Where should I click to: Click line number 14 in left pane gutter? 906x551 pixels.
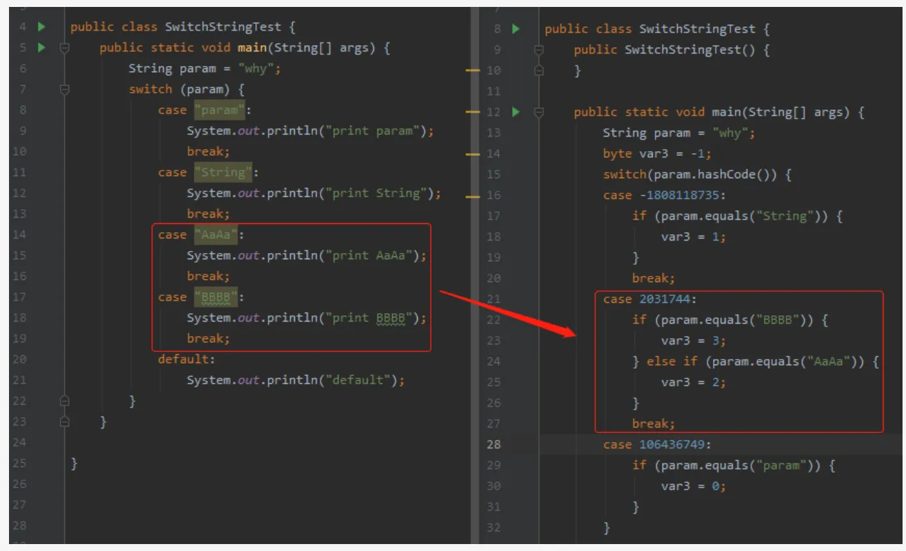tap(19, 235)
